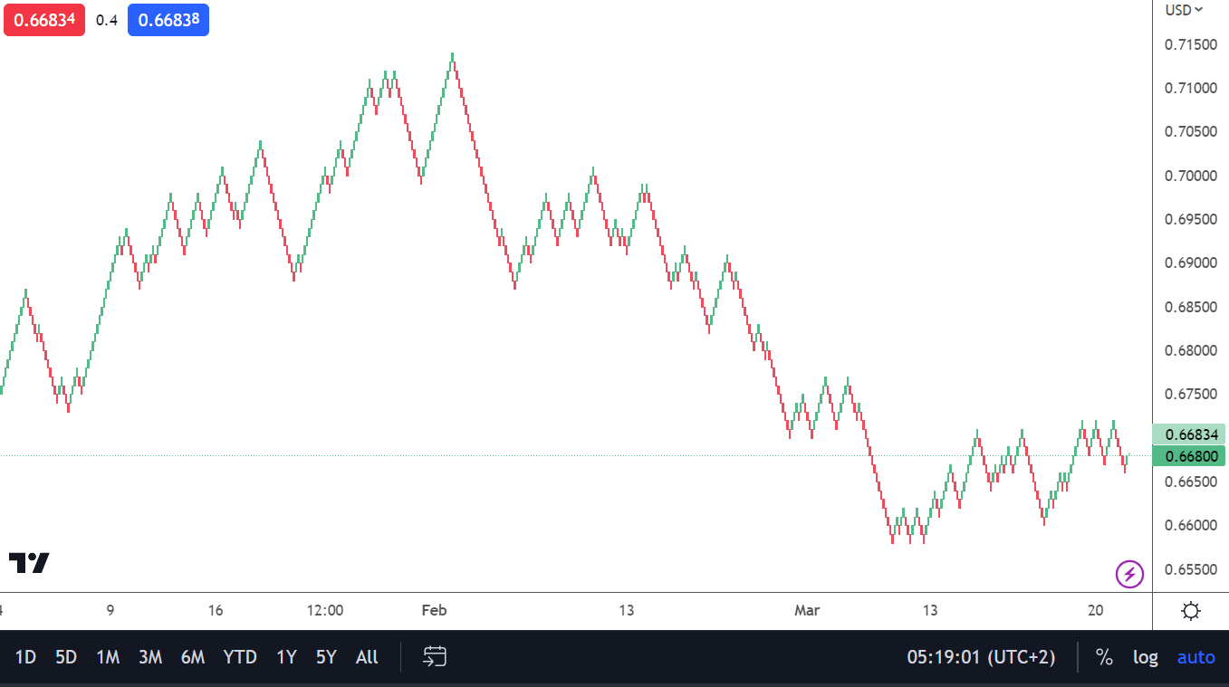Toggle percent scale mode
Image resolution: width=1229 pixels, height=687 pixels.
(x=1104, y=657)
